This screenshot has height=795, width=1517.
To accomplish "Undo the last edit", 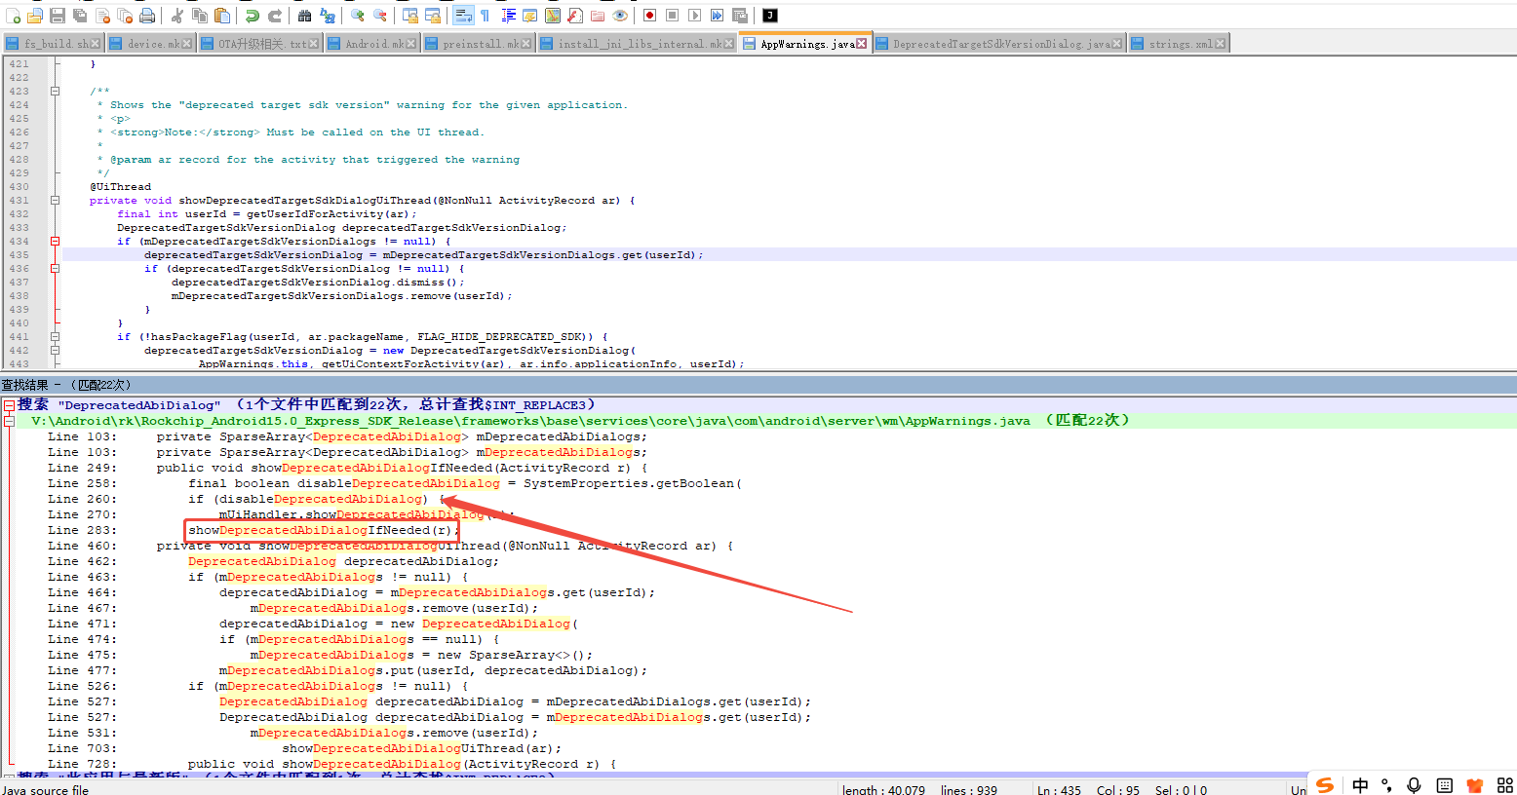I will (252, 16).
